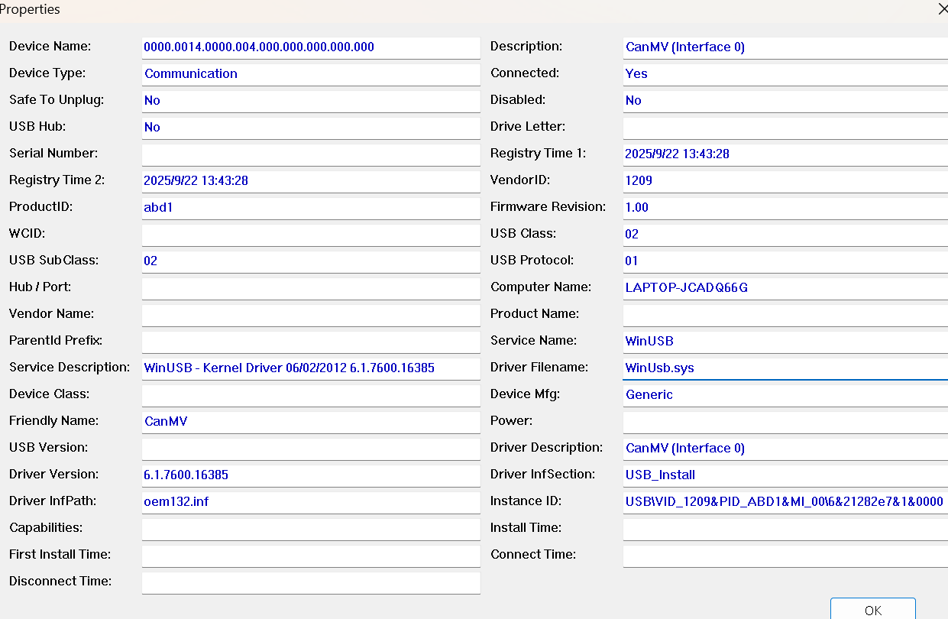The image size is (948, 619).
Task: Click the Service Name field
Action: [785, 342]
